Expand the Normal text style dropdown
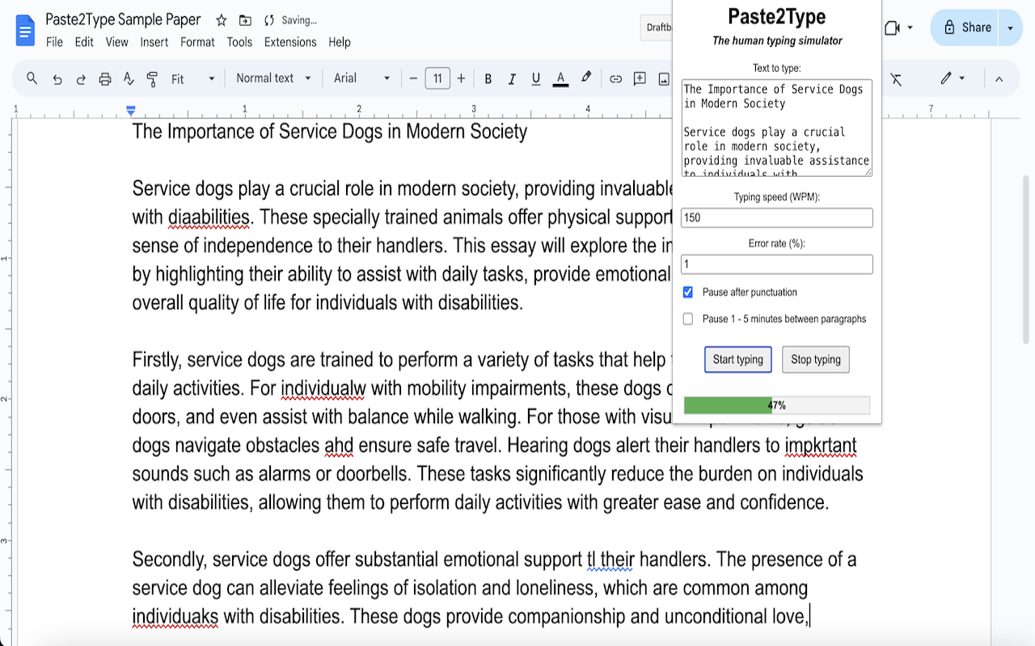 (x=271, y=78)
